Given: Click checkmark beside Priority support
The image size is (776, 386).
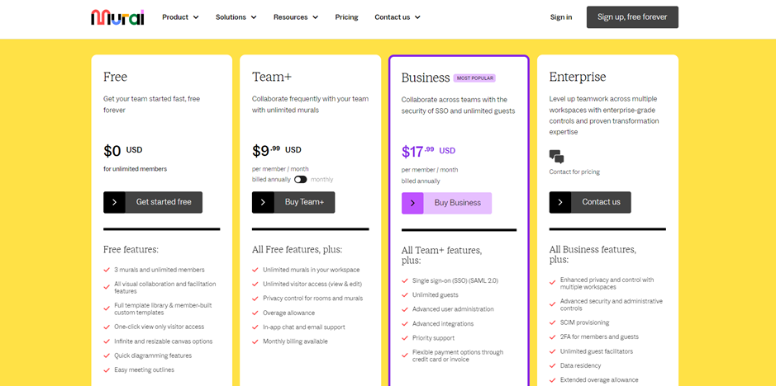Looking at the screenshot, I should 405,338.
